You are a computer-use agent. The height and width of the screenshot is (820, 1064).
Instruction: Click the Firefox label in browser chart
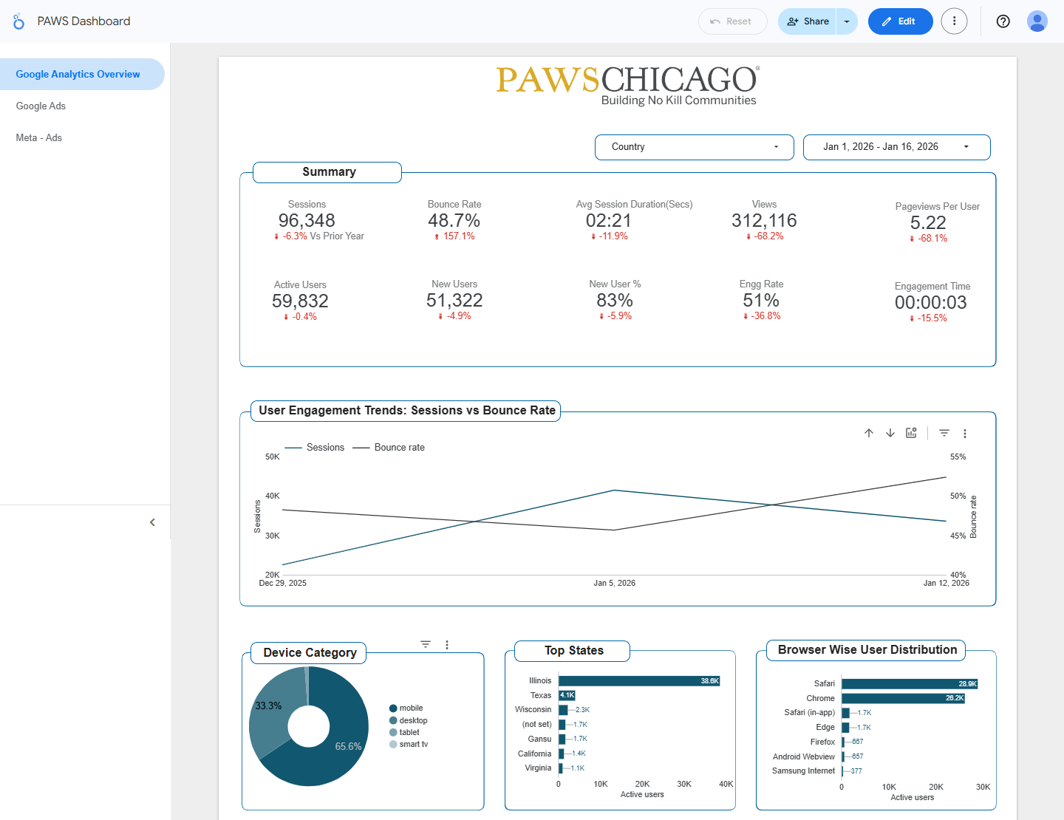point(822,742)
